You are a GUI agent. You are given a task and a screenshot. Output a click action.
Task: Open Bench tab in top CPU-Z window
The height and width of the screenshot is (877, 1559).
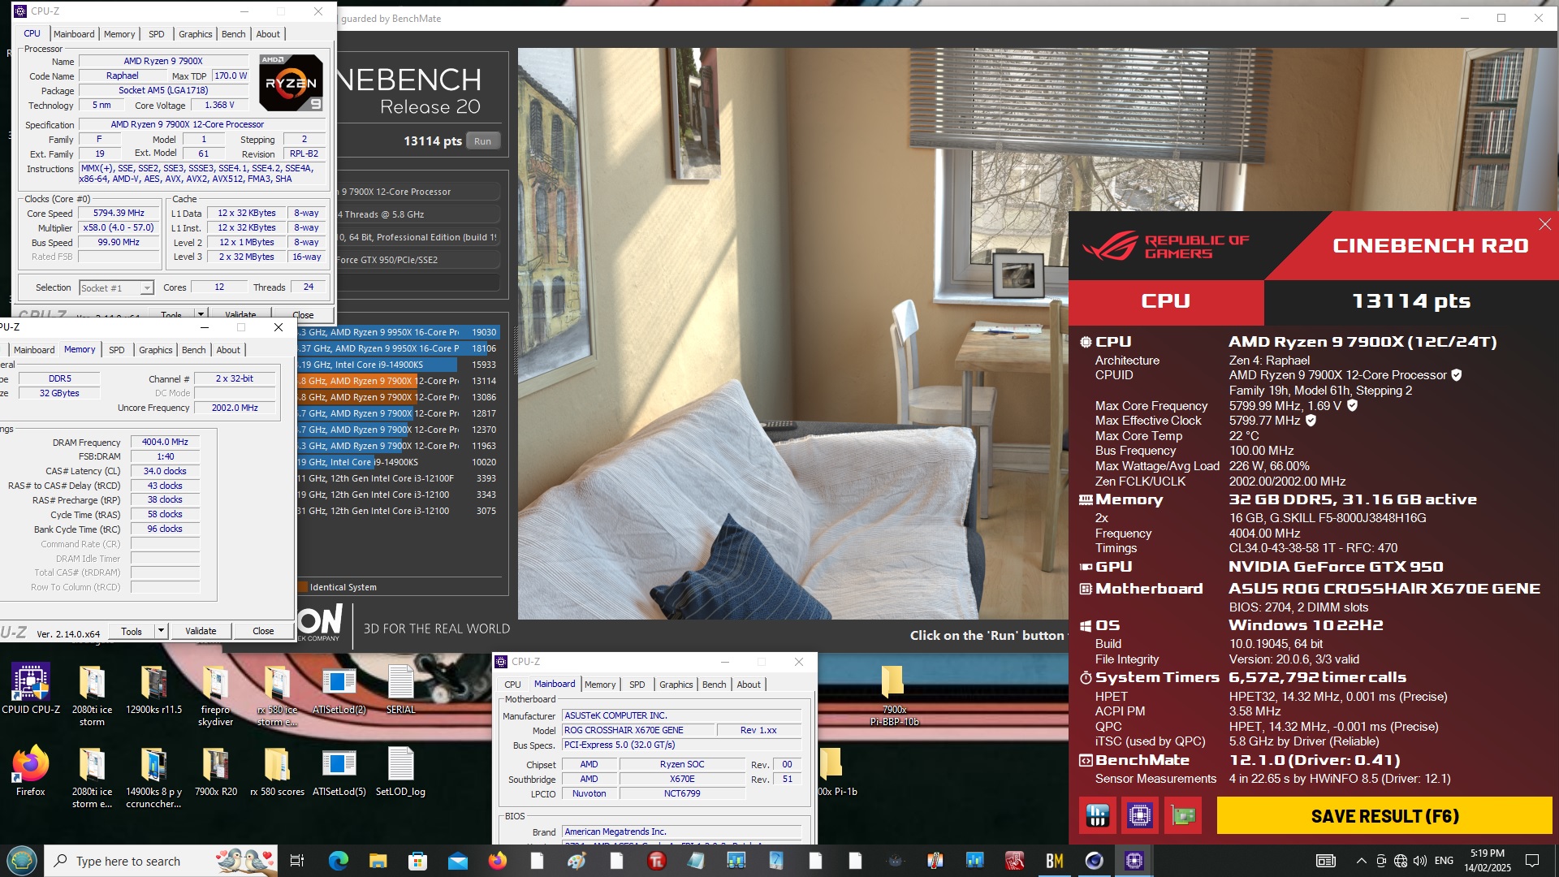coord(233,34)
